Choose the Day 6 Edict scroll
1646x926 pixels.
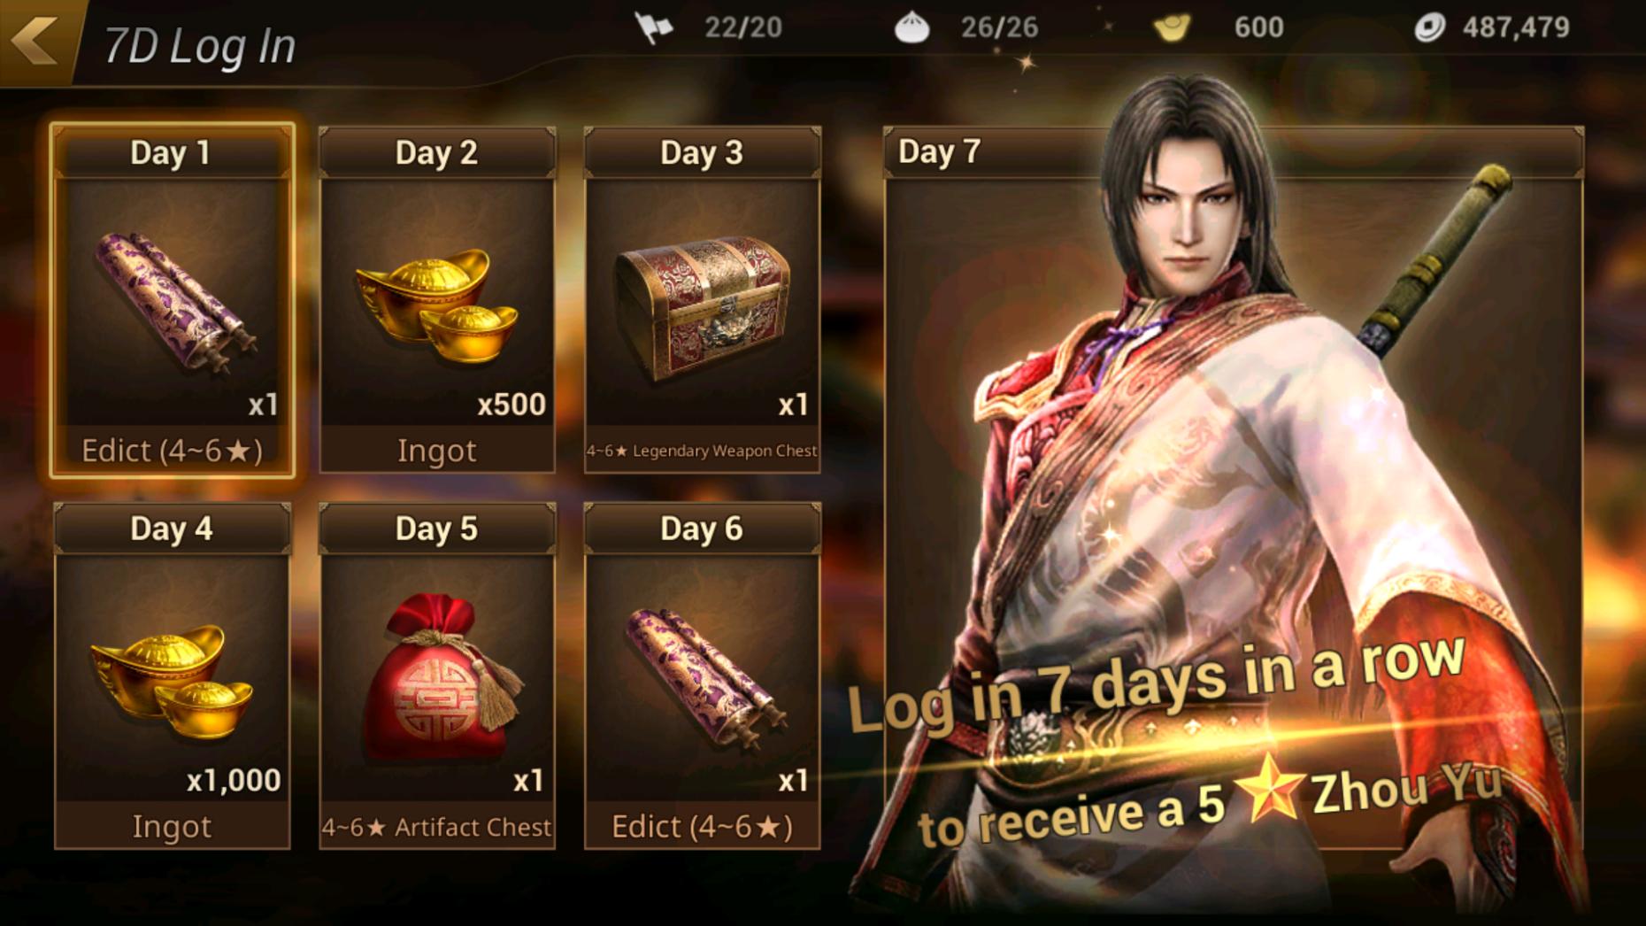(x=705, y=678)
